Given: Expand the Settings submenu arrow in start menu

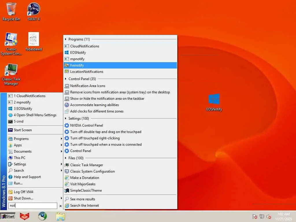Looking at the screenshot, I should tap(61, 164).
